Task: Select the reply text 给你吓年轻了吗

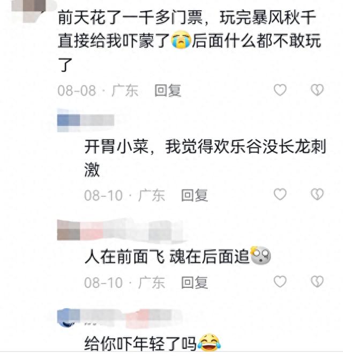Action: (140, 343)
